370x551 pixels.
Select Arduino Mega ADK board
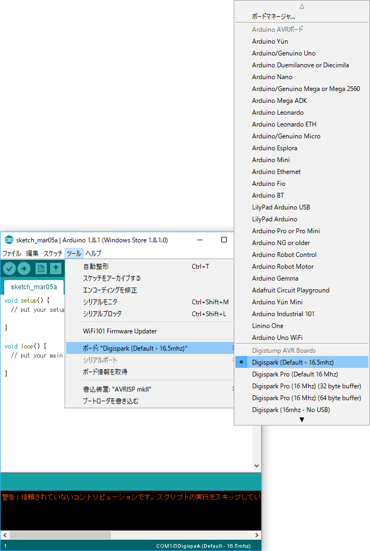point(302,101)
